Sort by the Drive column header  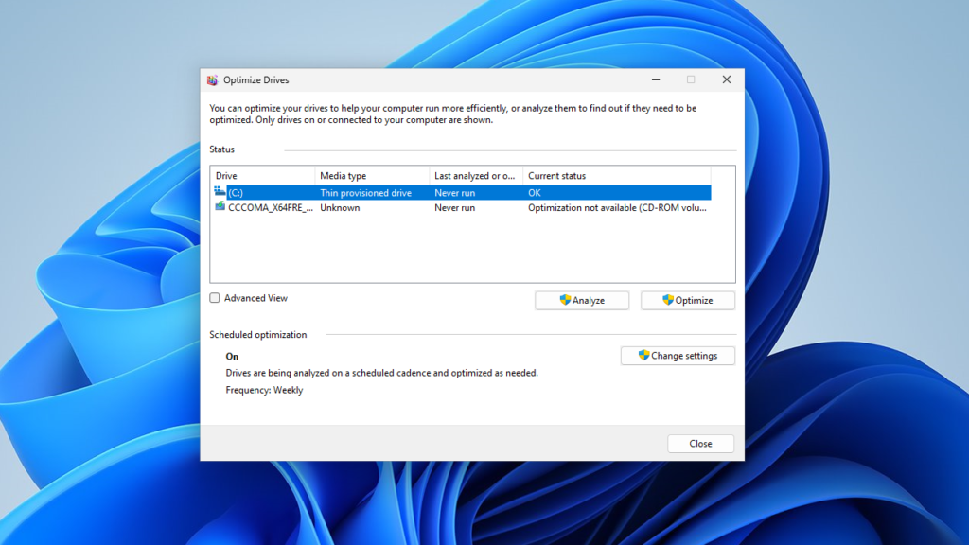263,175
